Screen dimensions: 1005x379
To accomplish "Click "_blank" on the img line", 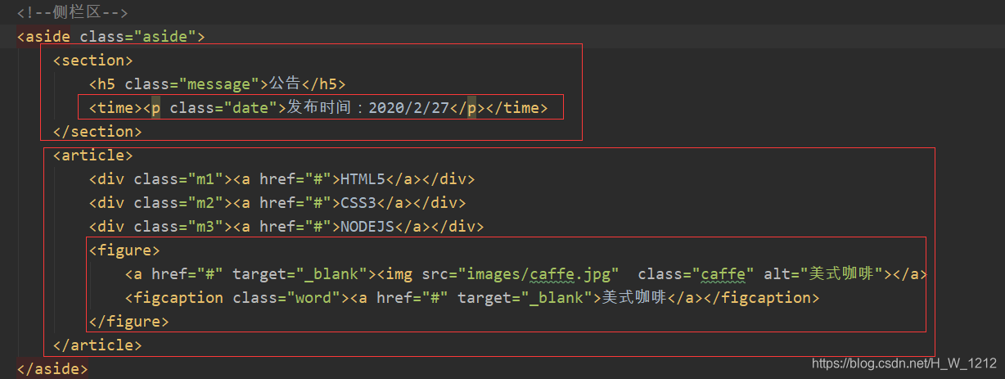I will (x=331, y=274).
